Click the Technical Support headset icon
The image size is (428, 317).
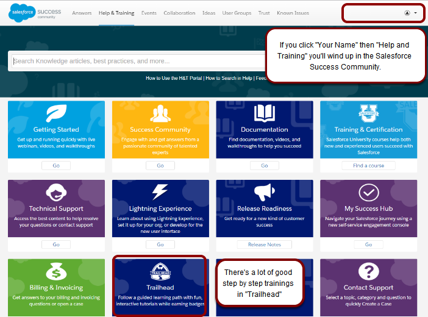pyautogui.click(x=56, y=192)
